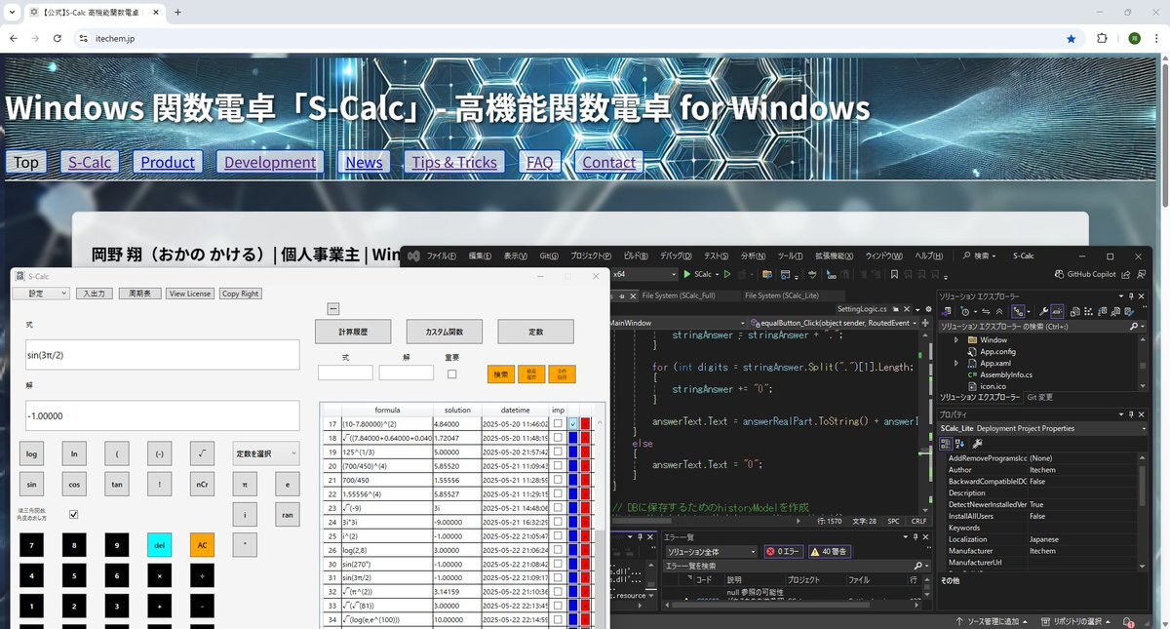Tick the imp checkbox for row 18
This screenshot has height=629, width=1170.
(x=558, y=439)
